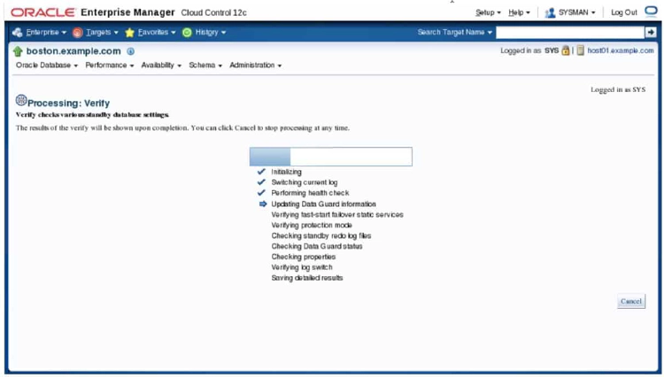664x377 pixels.
Task: Click the boston.example.com title
Action: (73, 51)
